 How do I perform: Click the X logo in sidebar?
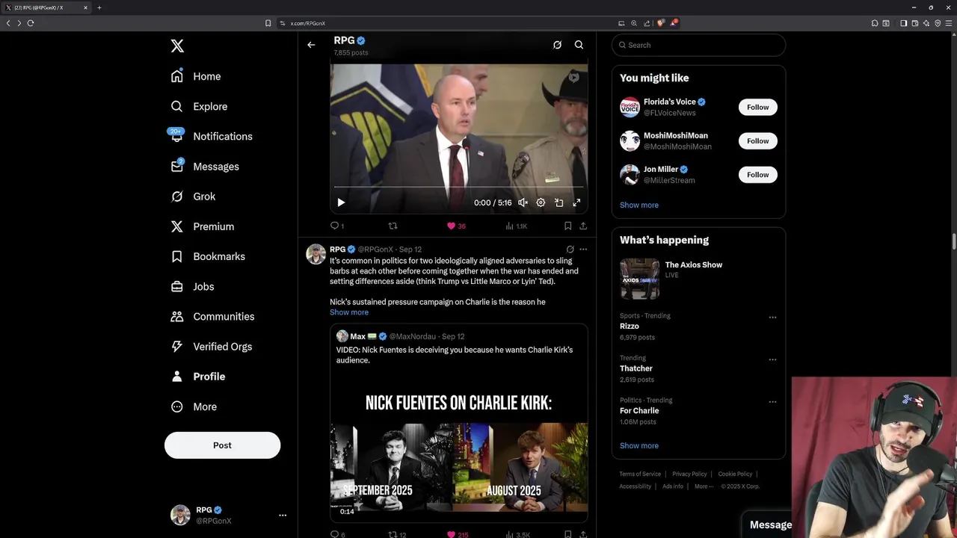[177, 46]
